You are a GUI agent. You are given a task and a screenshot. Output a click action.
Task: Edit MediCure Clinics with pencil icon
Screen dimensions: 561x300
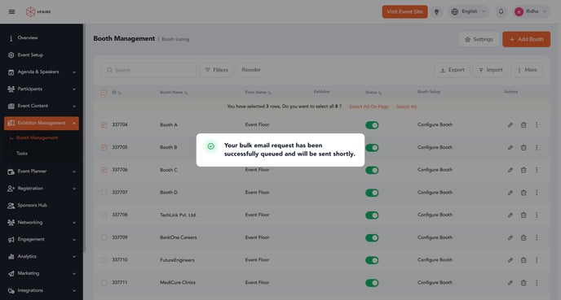[x=510, y=283]
